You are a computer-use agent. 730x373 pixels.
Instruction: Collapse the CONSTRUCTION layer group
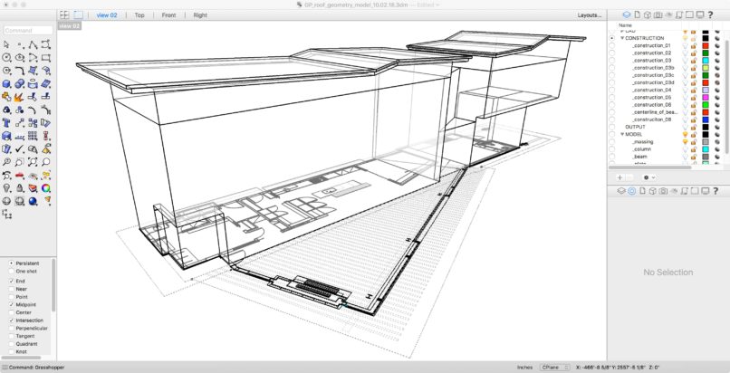[x=622, y=38]
